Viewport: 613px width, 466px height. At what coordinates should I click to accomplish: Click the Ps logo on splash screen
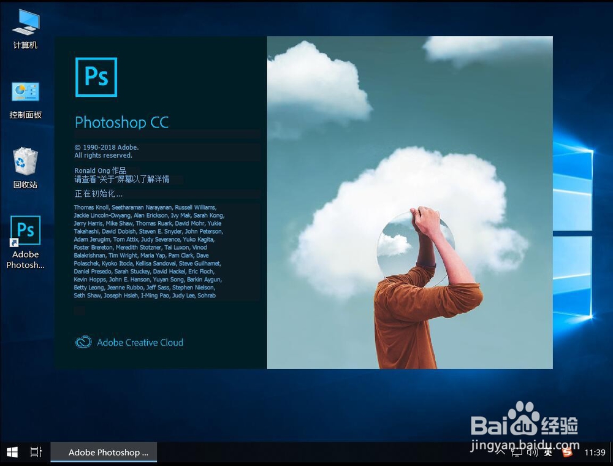(x=96, y=77)
